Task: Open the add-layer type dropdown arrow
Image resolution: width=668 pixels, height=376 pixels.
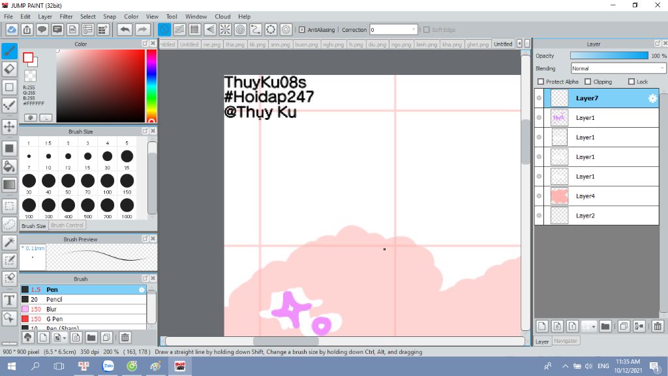Action: (594, 326)
